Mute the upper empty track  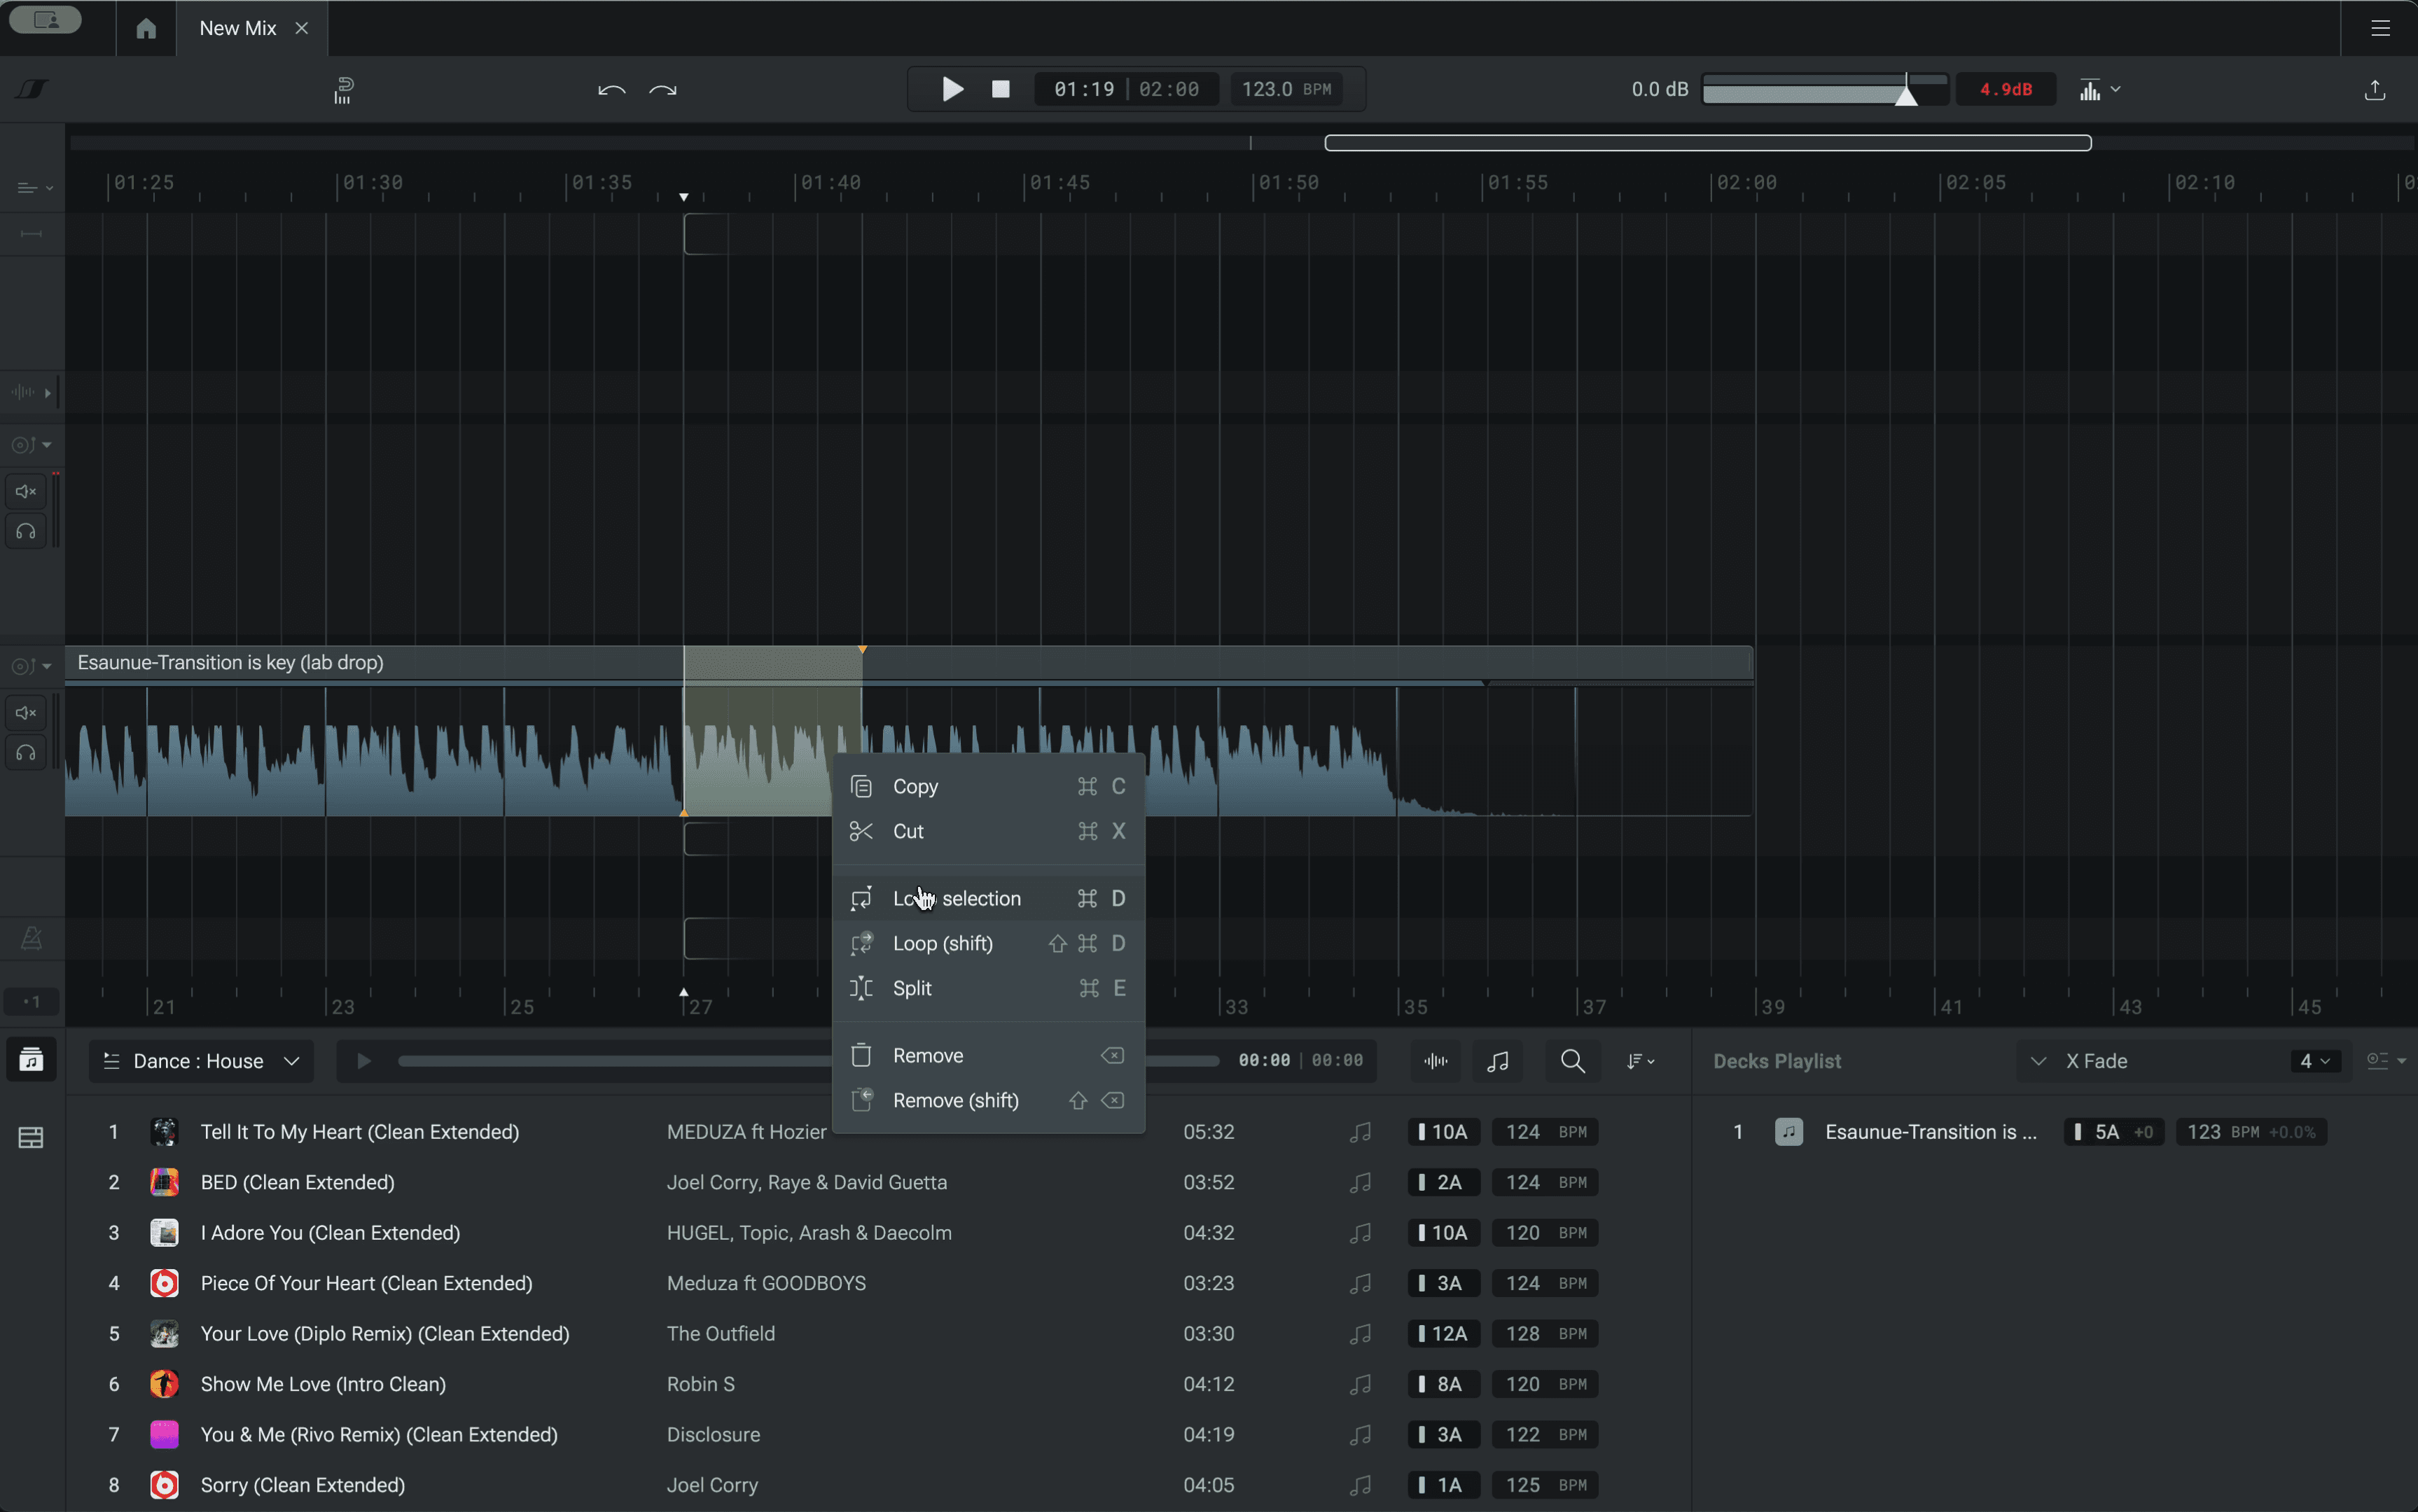(x=26, y=491)
